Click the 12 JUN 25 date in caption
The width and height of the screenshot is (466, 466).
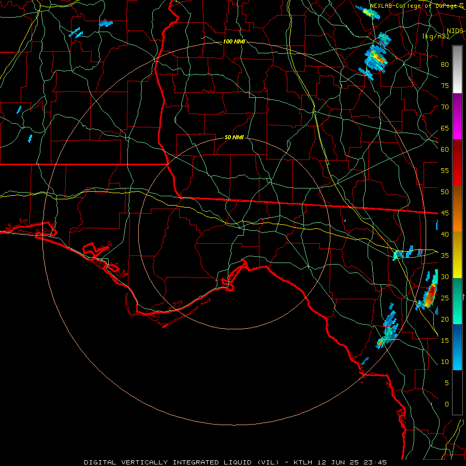339,462
